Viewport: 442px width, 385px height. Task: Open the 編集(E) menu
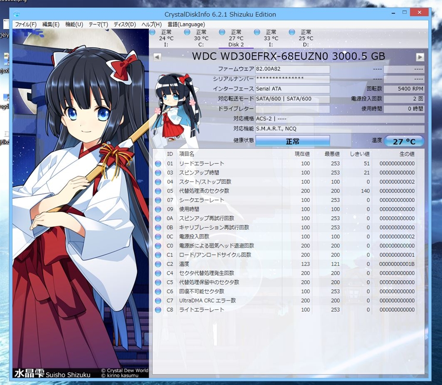51,25
